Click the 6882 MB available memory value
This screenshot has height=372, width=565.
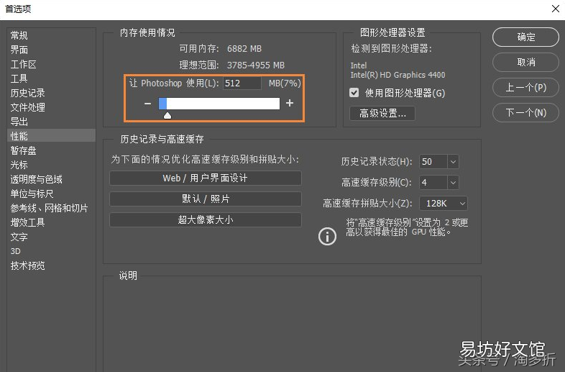click(x=244, y=49)
